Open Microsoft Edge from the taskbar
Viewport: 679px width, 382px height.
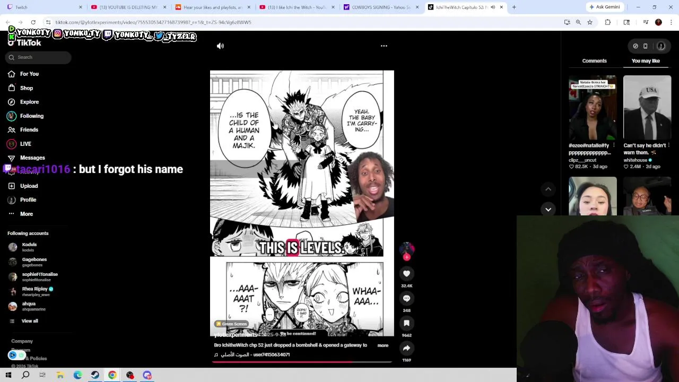[x=78, y=375]
